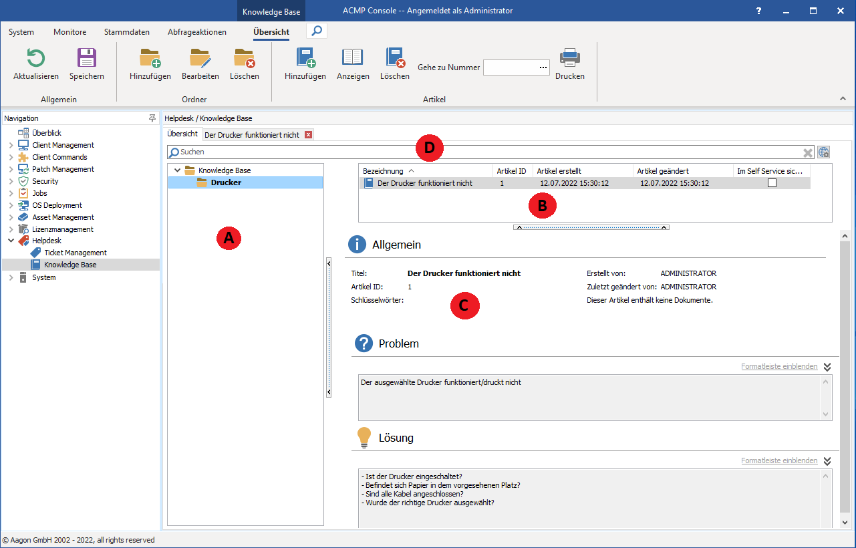This screenshot has width=856, height=548.
Task: Toggle the Im Self Service checkbox
Action: (x=772, y=183)
